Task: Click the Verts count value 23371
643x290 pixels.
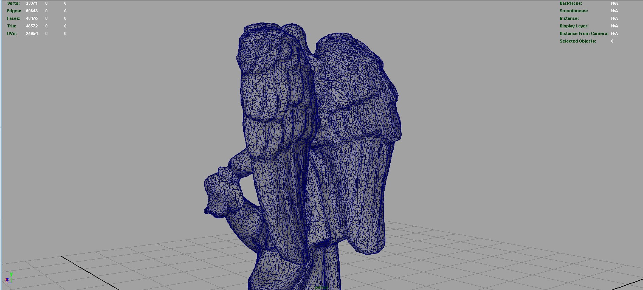Action: (32, 3)
